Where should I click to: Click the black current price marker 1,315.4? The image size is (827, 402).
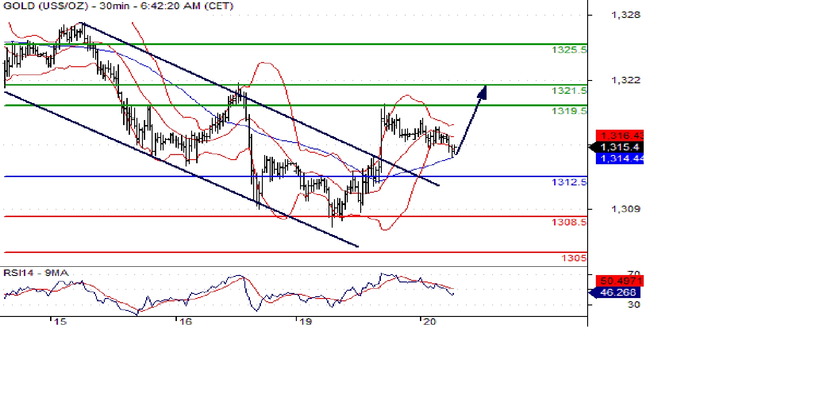click(x=619, y=147)
